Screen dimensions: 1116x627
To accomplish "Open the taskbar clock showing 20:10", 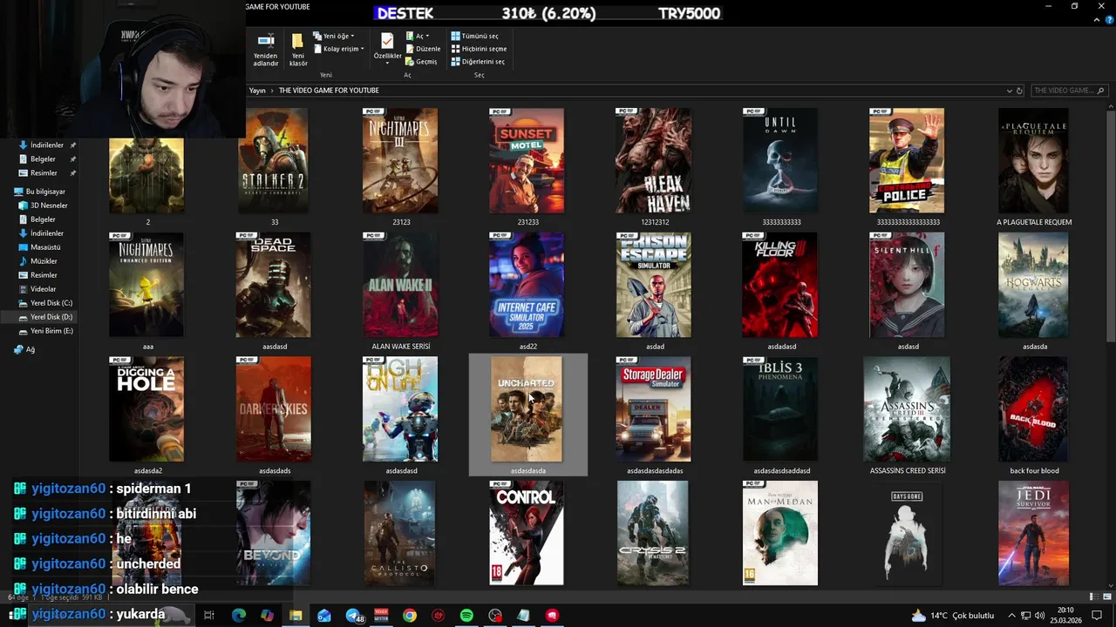I will (x=1065, y=616).
